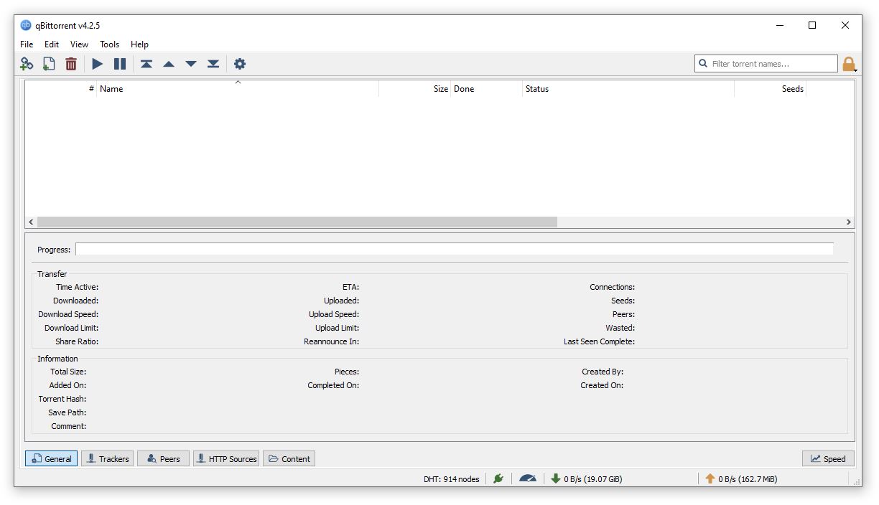This screenshot has width=879, height=505.
Task: Move torrent to top of queue
Action: [146, 64]
